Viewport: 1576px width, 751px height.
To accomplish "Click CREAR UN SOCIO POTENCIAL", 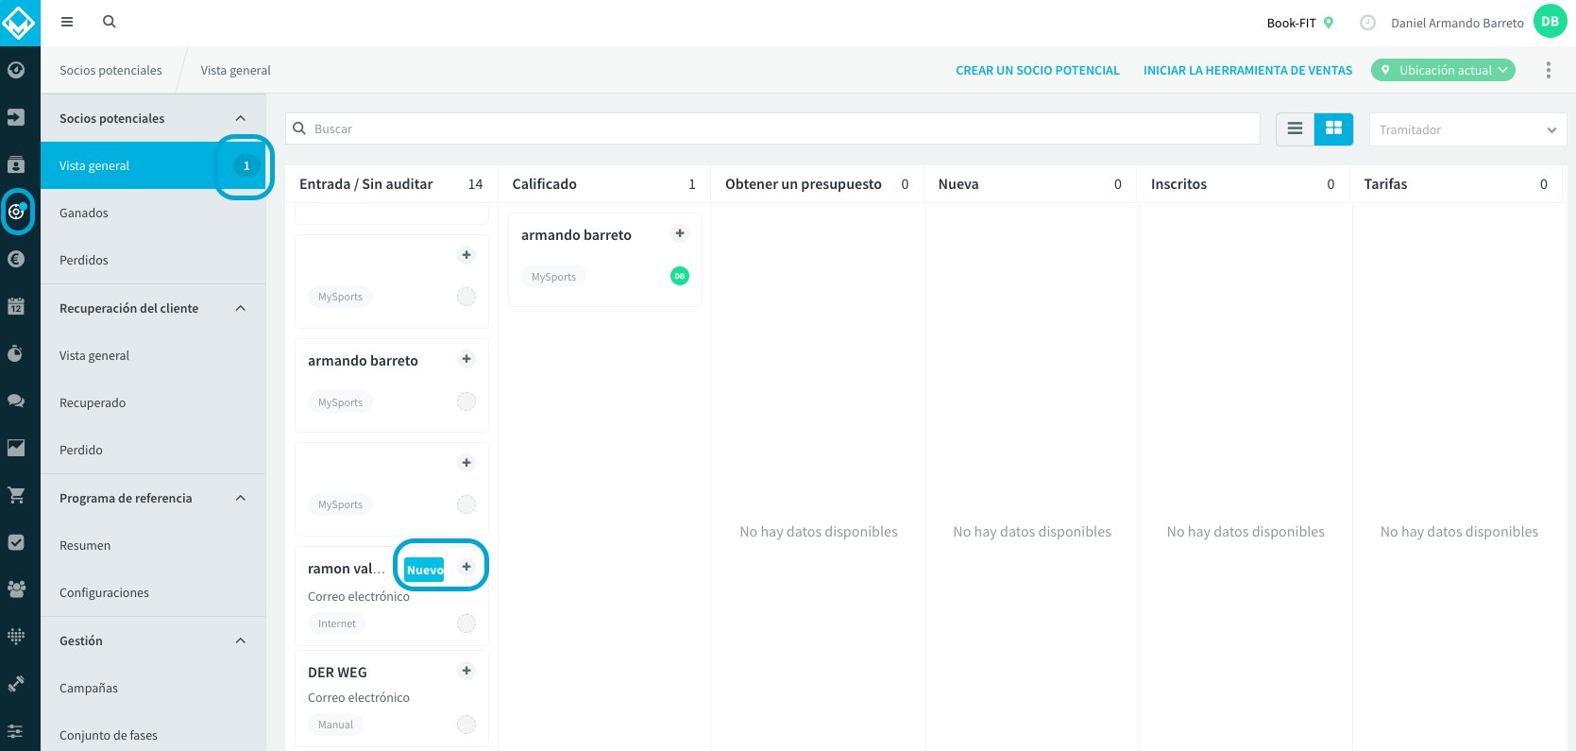I will [1038, 70].
